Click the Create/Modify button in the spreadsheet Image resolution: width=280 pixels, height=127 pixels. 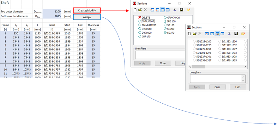(87, 10)
